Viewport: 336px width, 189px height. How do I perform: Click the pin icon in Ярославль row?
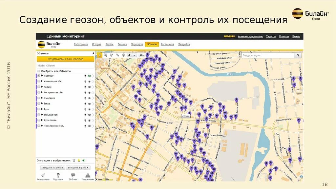pos(85,120)
